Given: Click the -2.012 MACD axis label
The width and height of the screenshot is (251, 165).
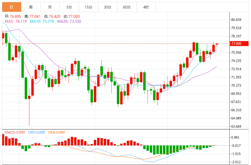Looking at the screenshot, I should (x=236, y=162).
